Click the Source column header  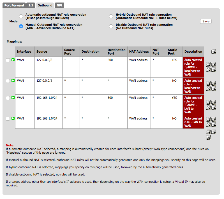click(x=49, y=52)
